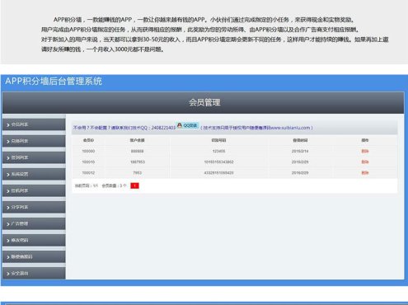Delete the member row with ID 100012

coord(365,173)
